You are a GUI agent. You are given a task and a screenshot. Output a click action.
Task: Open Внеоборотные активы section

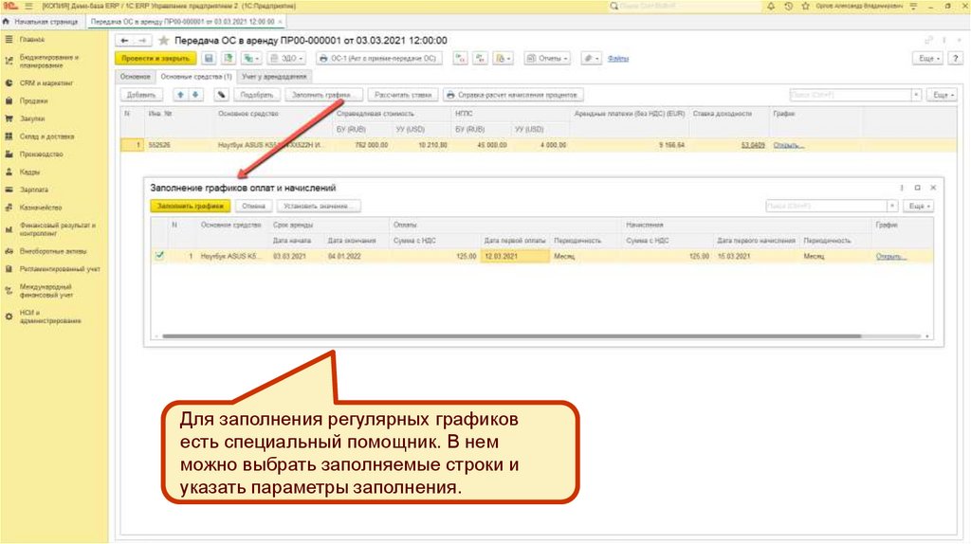click(x=53, y=251)
